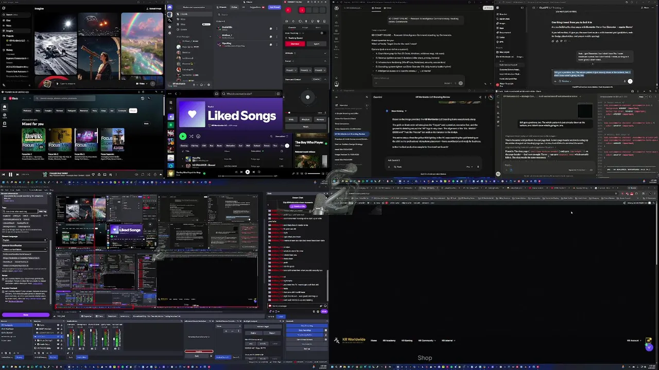Open the Preset1 dropdown in OBSBOT

(x=291, y=70)
